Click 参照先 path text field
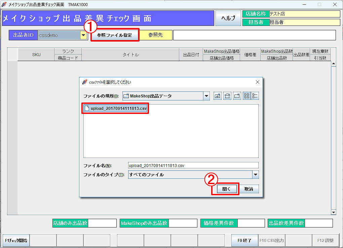This screenshot has height=248, width=343. click(x=255, y=35)
